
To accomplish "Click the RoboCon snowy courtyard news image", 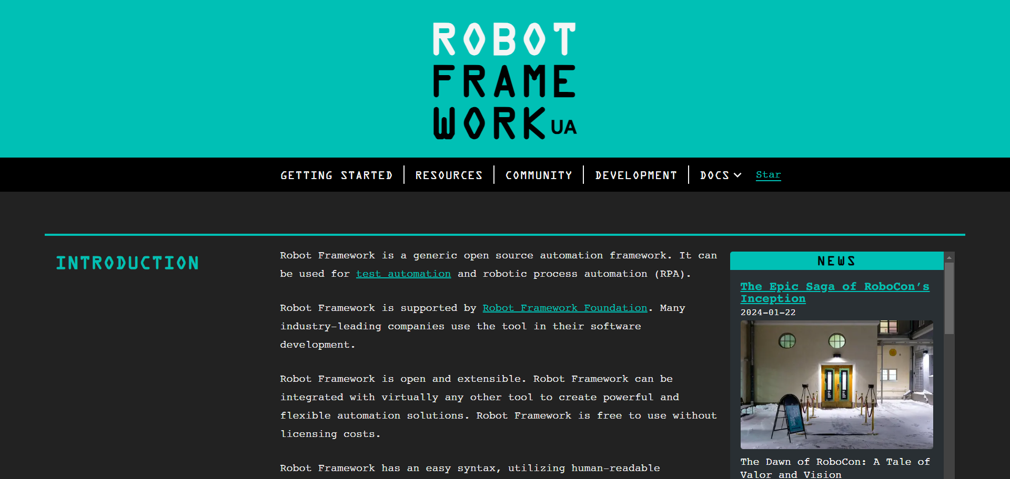I will (x=837, y=384).
